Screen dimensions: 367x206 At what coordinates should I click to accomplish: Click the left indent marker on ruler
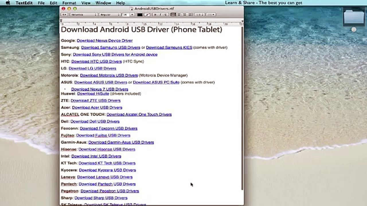click(61, 20)
